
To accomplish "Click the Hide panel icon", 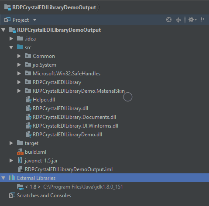I will 203,20.
